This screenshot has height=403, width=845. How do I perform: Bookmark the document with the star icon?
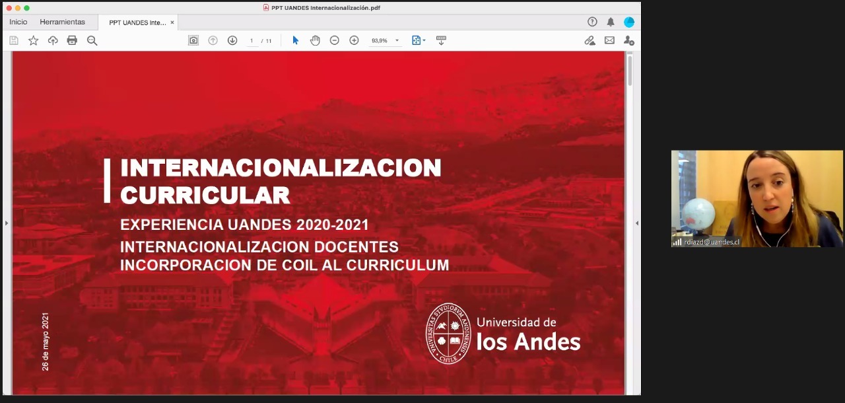click(33, 40)
